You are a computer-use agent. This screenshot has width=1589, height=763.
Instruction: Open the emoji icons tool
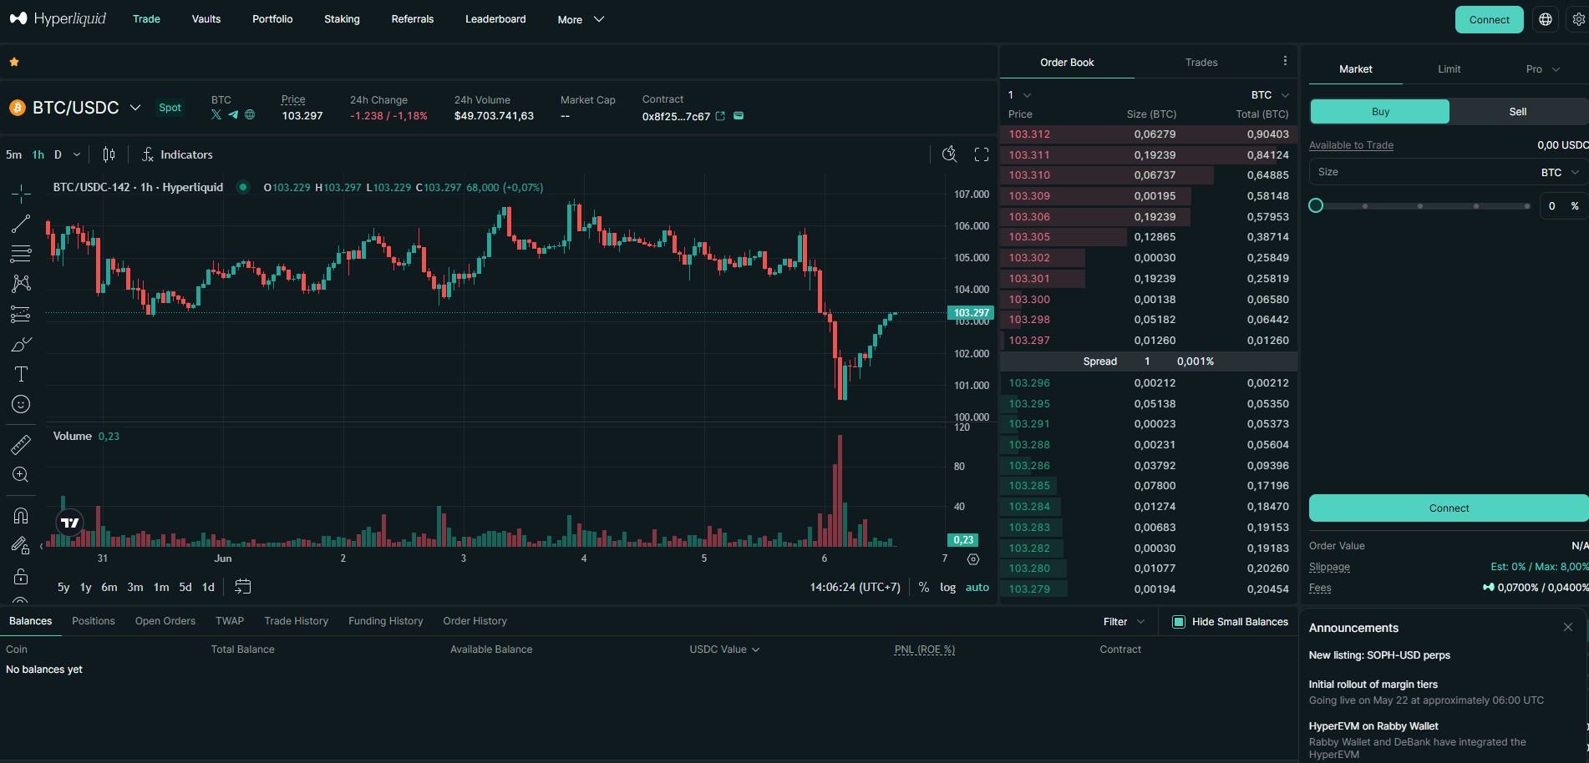(21, 404)
